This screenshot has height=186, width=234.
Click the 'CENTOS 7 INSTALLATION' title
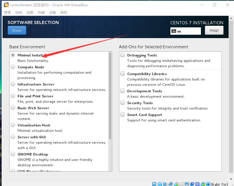click(197, 23)
